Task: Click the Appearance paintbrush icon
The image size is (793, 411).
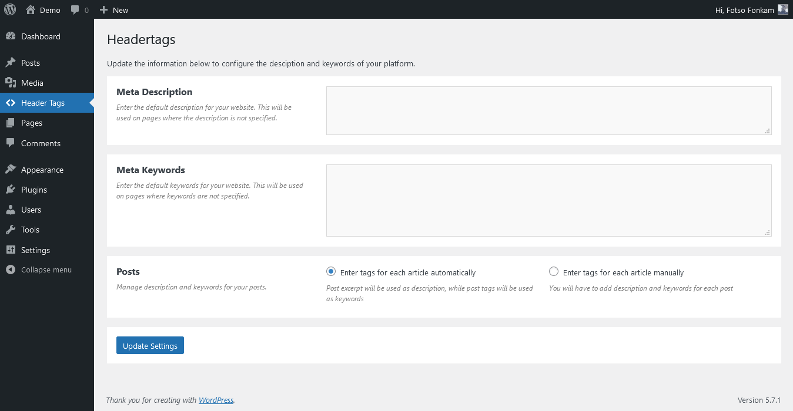Action: click(11, 170)
